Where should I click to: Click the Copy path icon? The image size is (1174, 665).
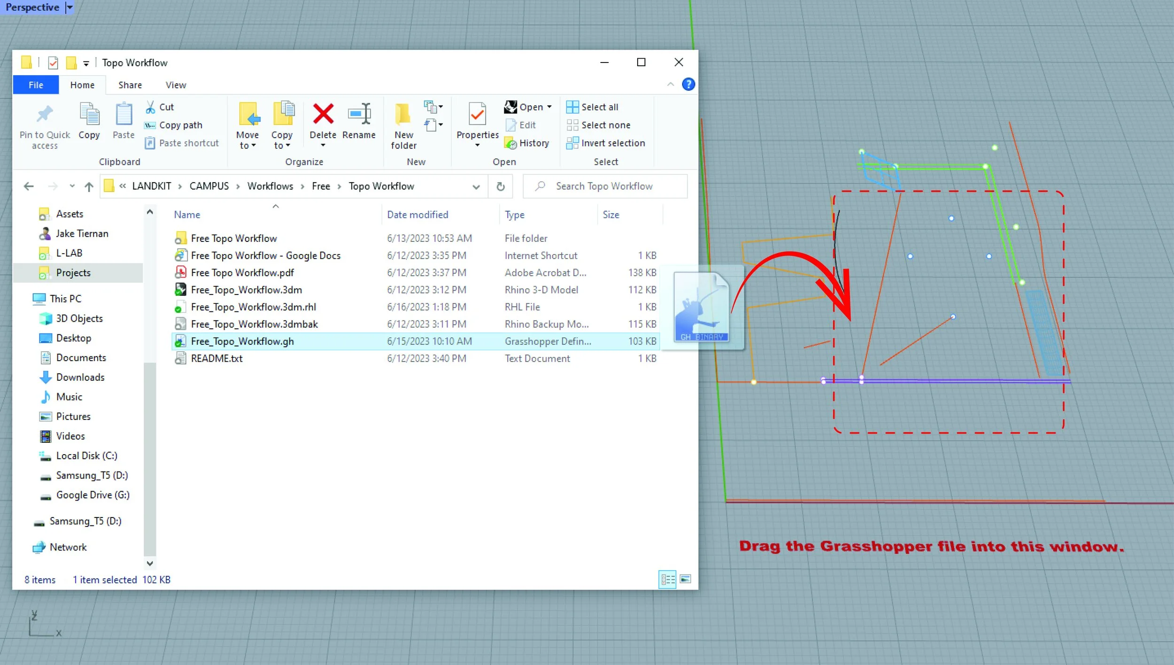149,125
